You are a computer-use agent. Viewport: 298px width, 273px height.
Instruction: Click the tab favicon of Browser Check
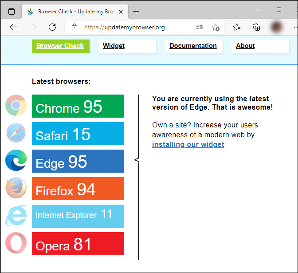pyautogui.click(x=31, y=12)
